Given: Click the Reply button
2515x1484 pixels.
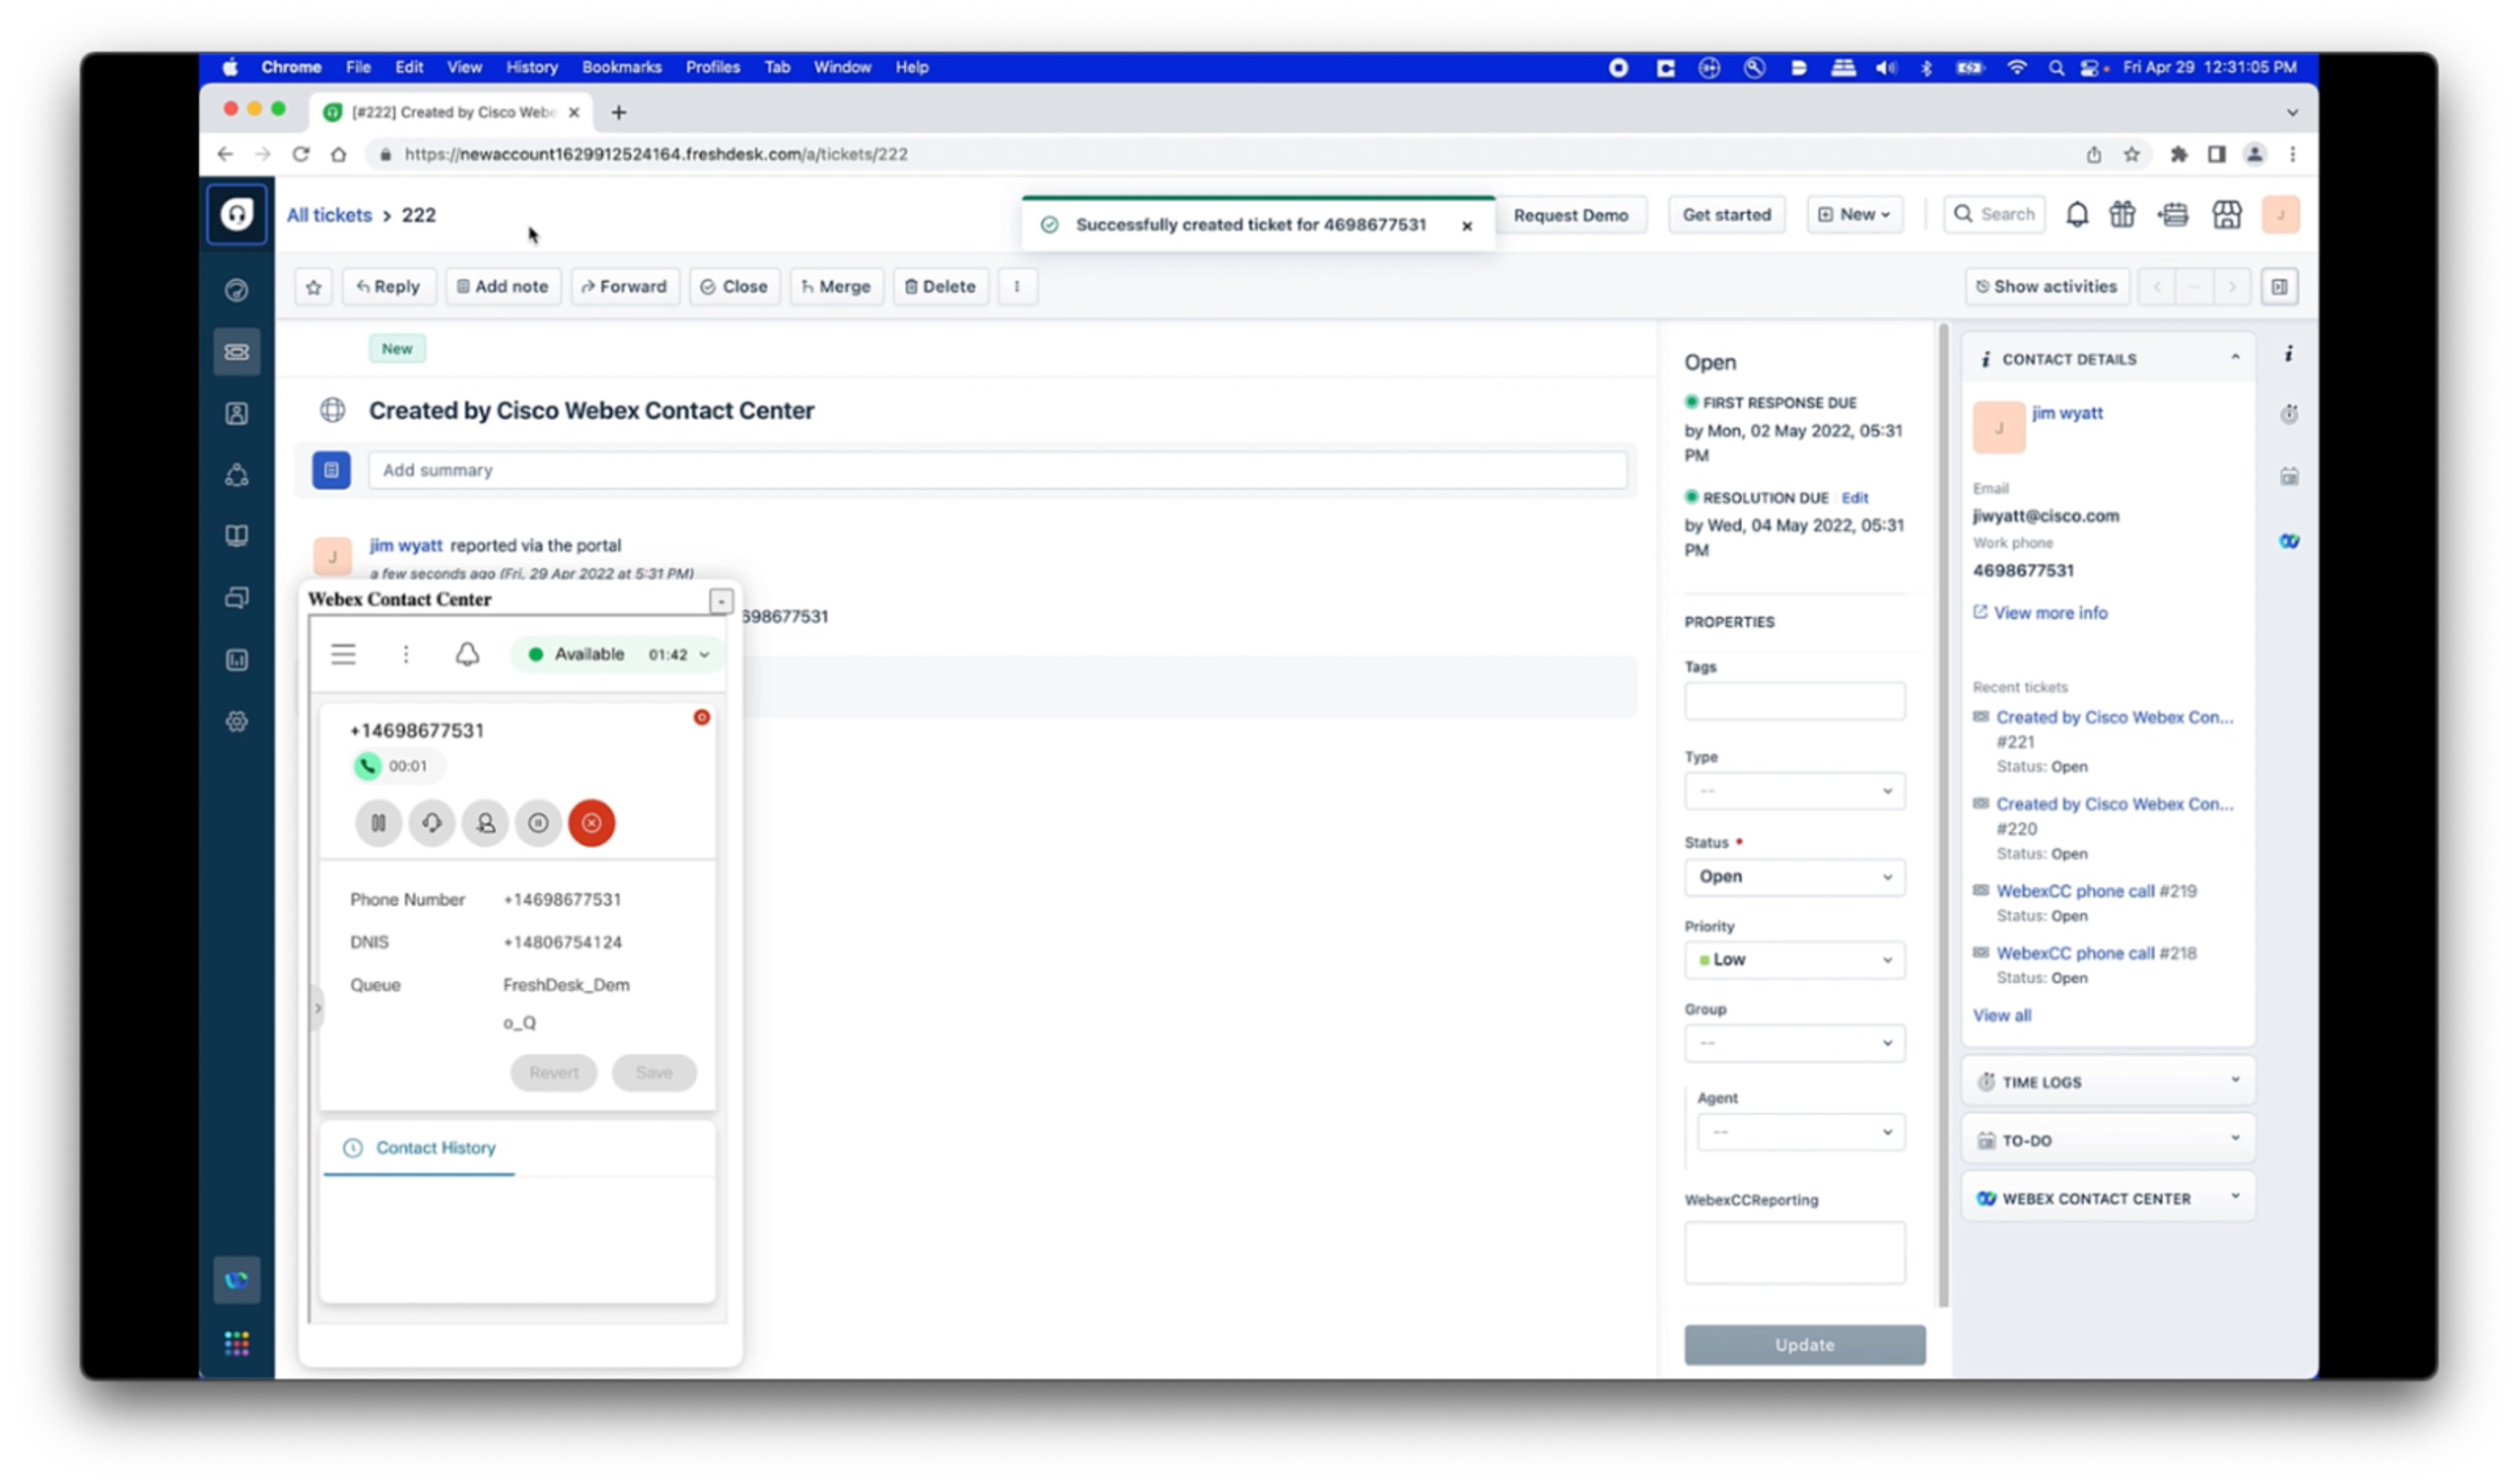Looking at the screenshot, I should [388, 287].
